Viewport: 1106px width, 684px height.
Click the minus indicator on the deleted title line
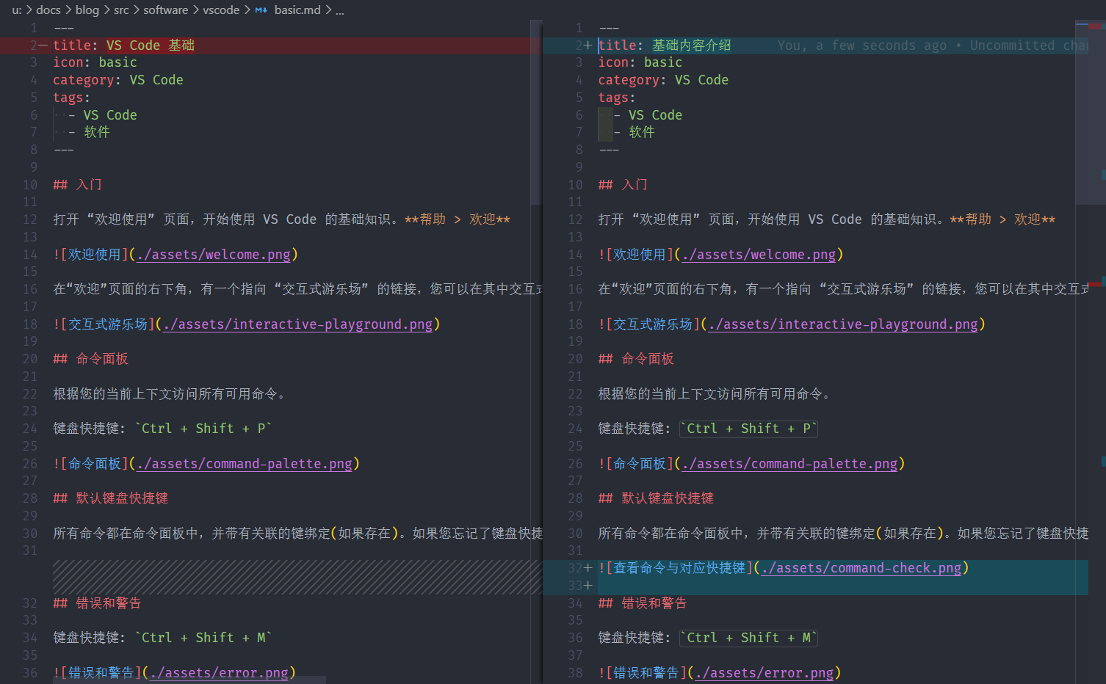43,45
